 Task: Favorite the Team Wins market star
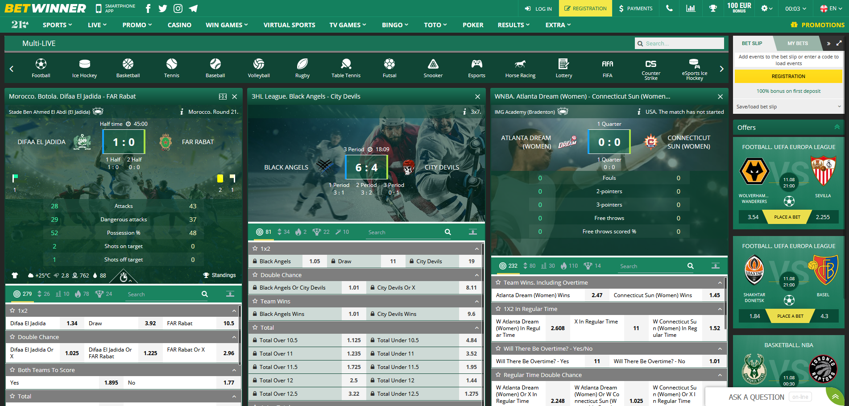tap(255, 301)
